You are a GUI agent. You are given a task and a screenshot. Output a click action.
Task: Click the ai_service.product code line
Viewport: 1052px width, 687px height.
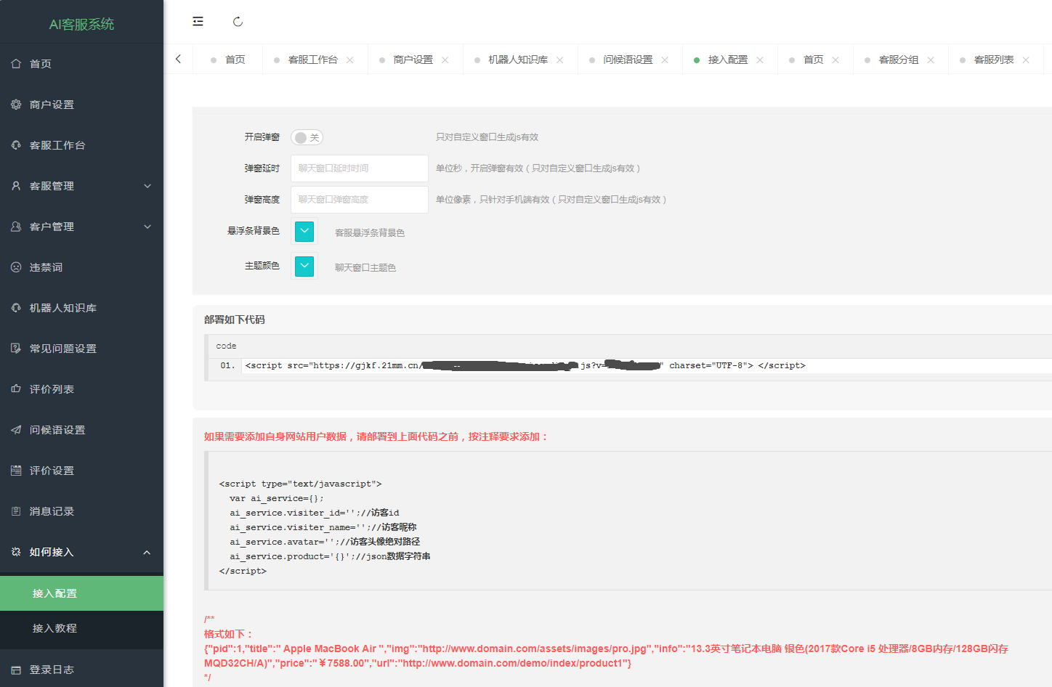(x=330, y=556)
